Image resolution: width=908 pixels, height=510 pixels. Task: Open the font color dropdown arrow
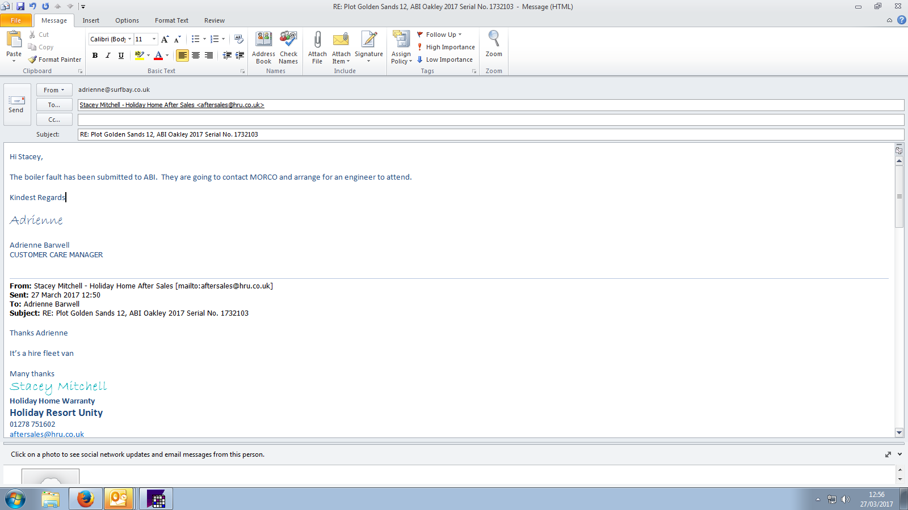click(x=167, y=55)
